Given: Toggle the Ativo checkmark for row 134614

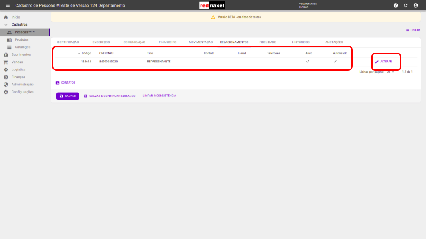Looking at the screenshot, I should coord(308,61).
